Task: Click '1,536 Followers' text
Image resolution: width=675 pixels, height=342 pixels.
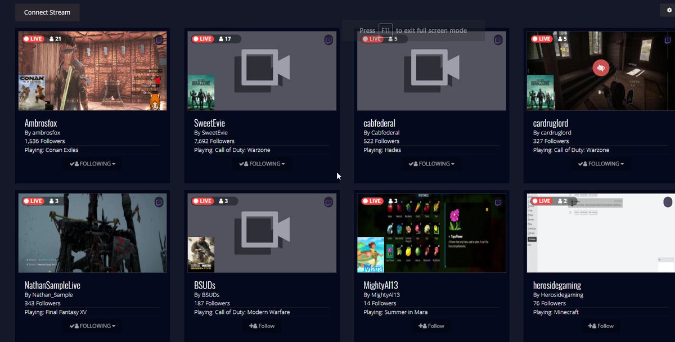Action: point(45,141)
